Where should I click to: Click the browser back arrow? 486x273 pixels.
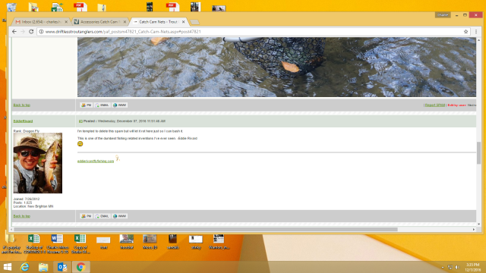click(x=14, y=32)
